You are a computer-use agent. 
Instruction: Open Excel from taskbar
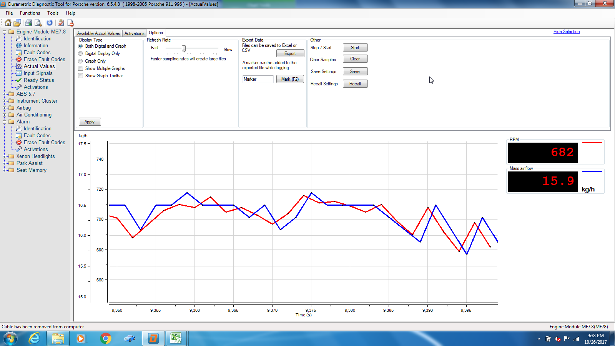176,338
